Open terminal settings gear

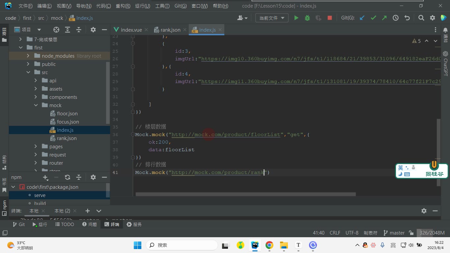tap(424, 211)
